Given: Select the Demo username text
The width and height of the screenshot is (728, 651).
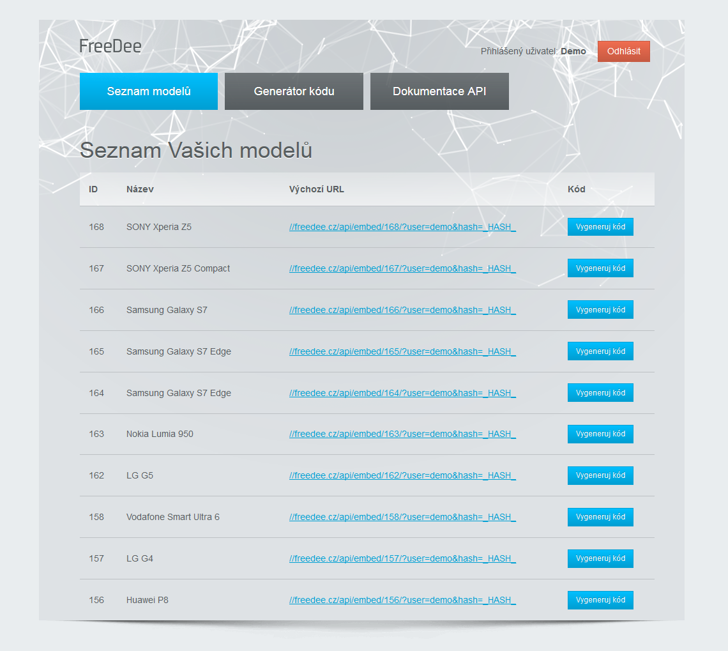Looking at the screenshot, I should click(x=573, y=51).
